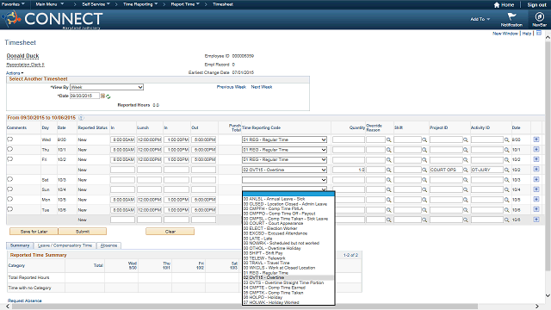
Task: Go to Previous Week
Action: (x=232, y=87)
